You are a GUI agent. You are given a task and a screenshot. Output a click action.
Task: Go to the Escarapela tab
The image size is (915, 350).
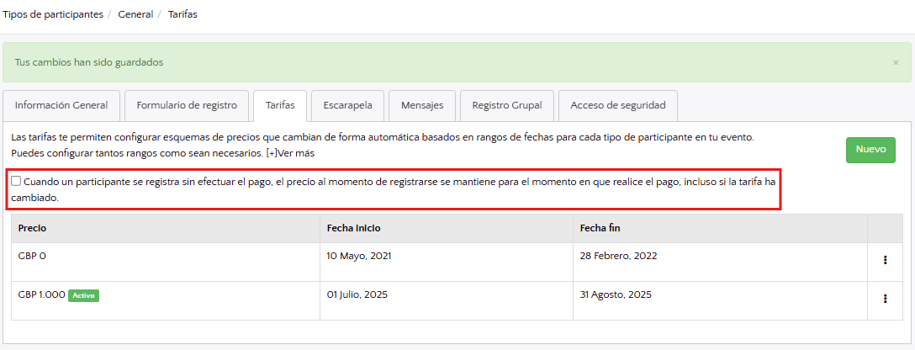347,105
